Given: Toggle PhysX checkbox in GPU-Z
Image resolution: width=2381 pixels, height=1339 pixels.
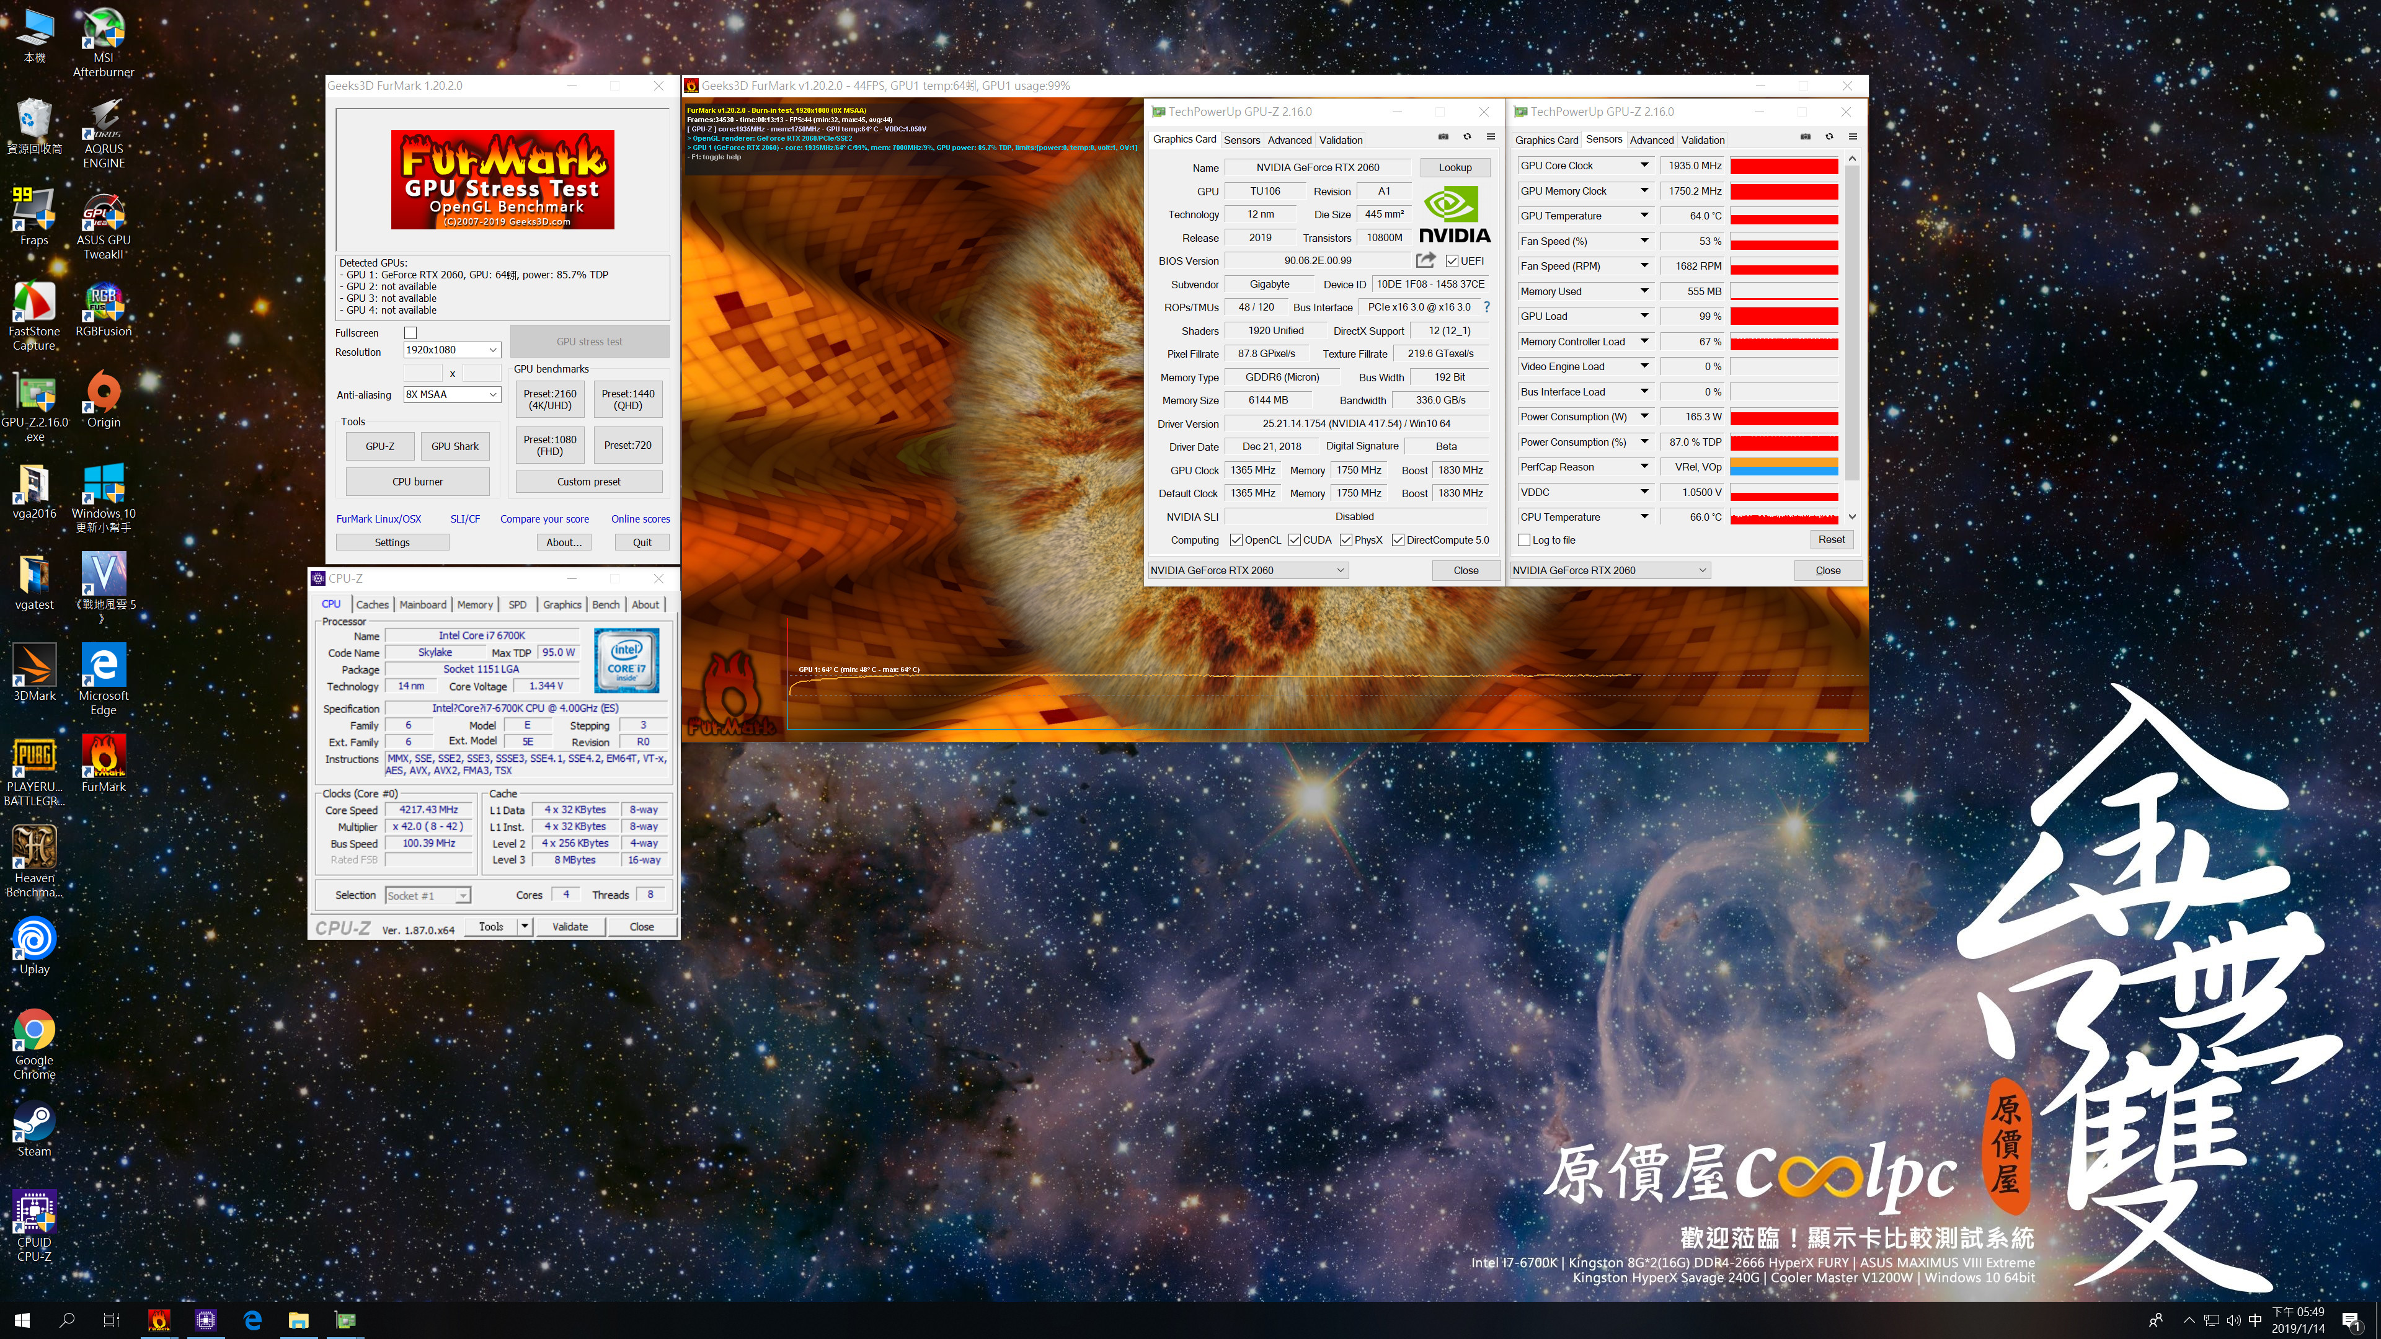Looking at the screenshot, I should tap(1346, 540).
